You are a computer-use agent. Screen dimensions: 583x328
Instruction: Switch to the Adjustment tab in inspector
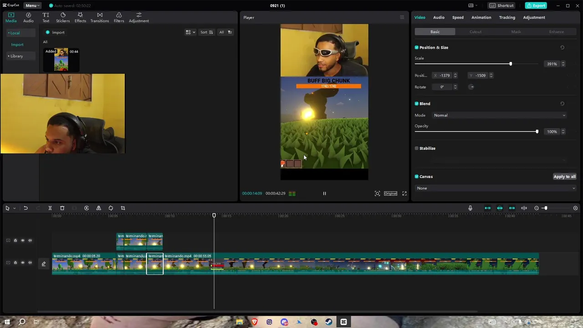[534, 17]
